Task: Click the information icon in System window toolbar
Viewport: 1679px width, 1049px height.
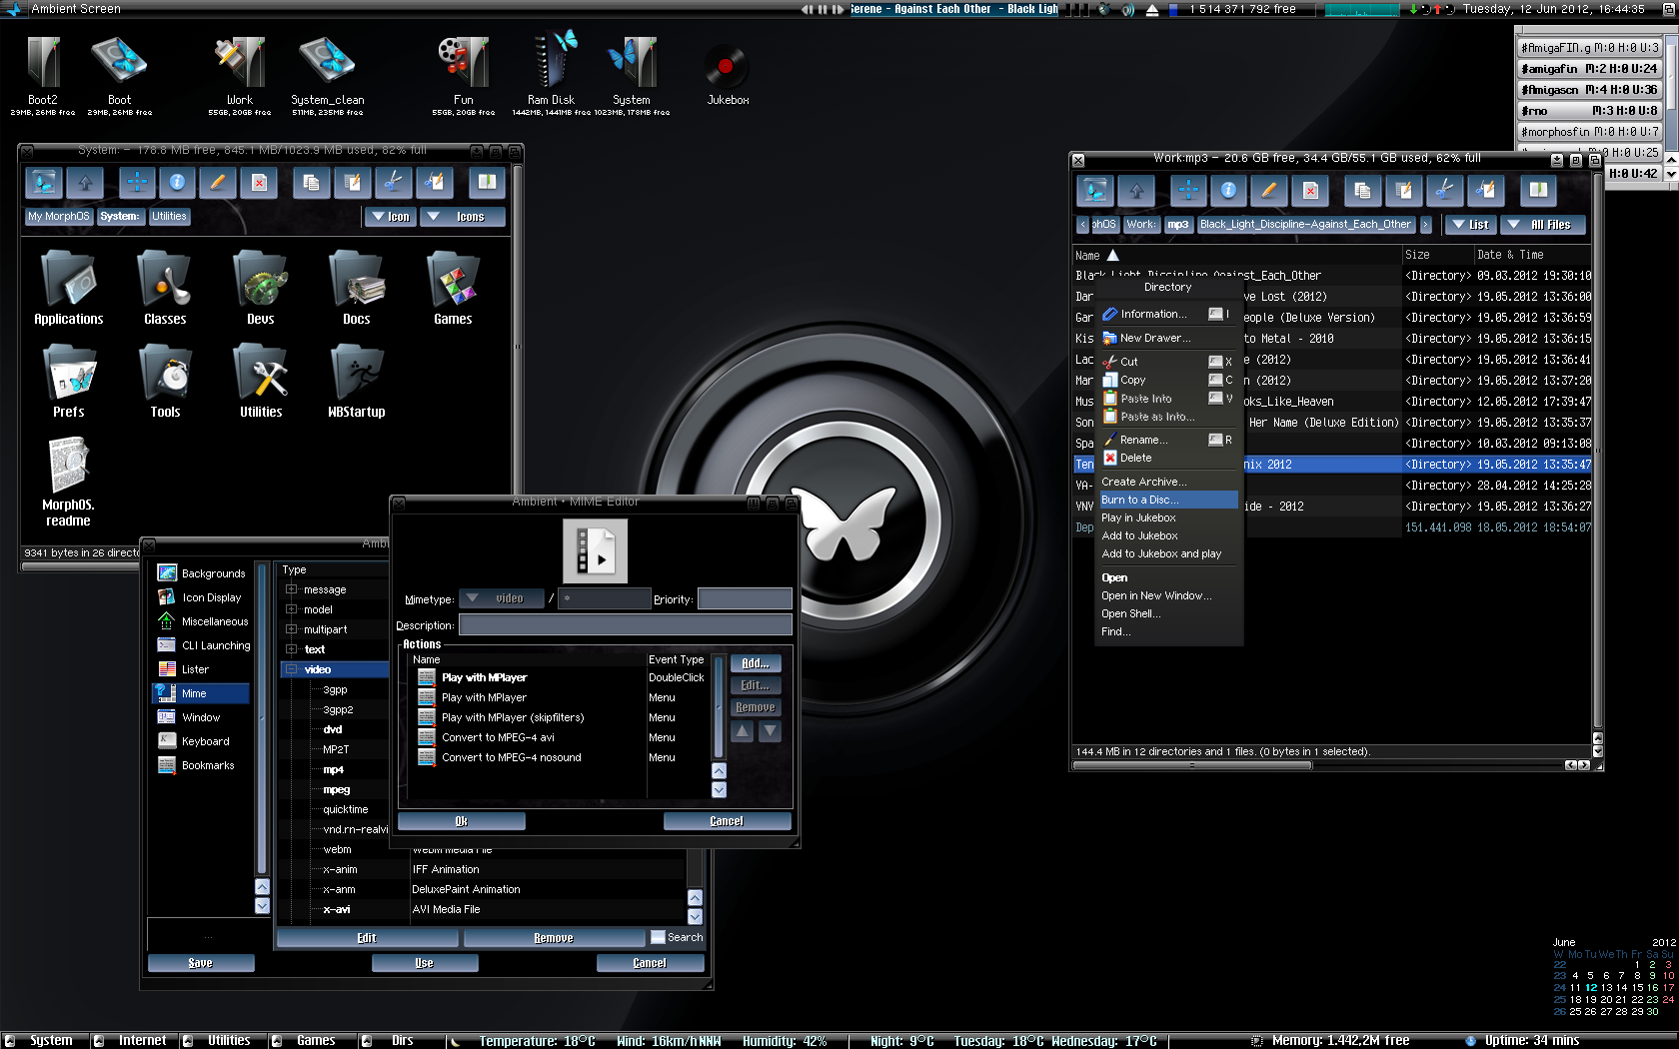Action: [x=177, y=183]
